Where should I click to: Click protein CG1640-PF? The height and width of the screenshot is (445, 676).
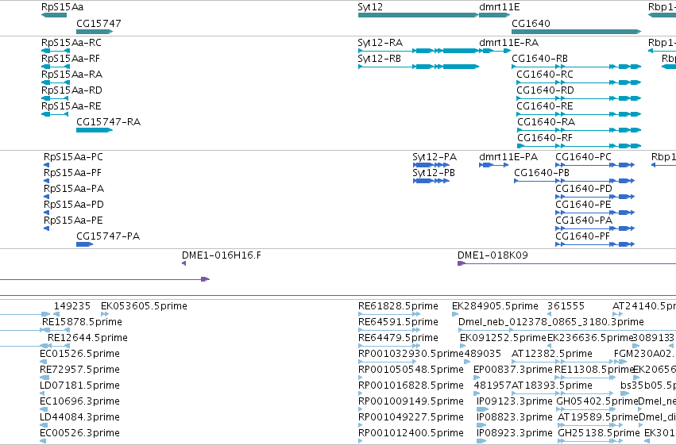[582, 236]
